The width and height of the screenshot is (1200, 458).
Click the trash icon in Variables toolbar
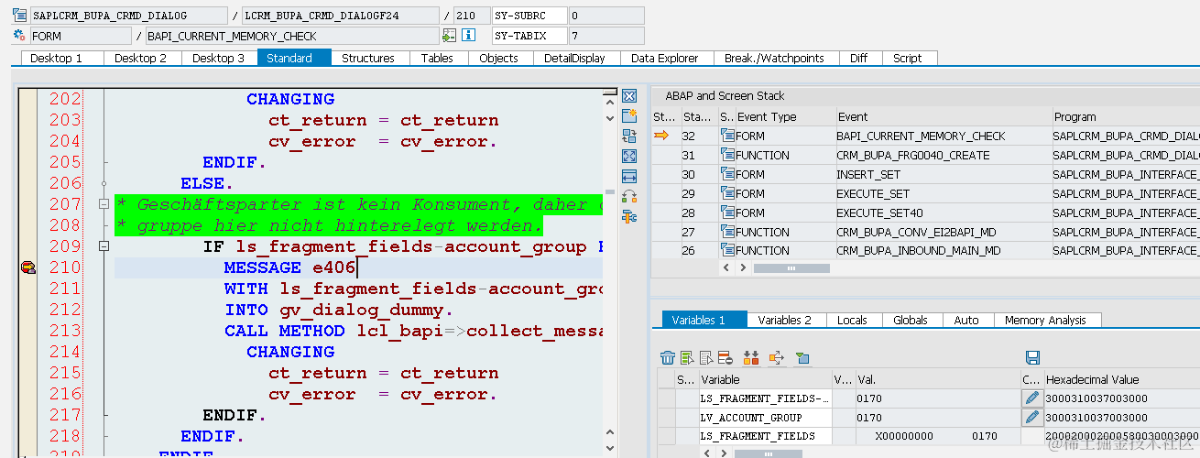[x=668, y=357]
